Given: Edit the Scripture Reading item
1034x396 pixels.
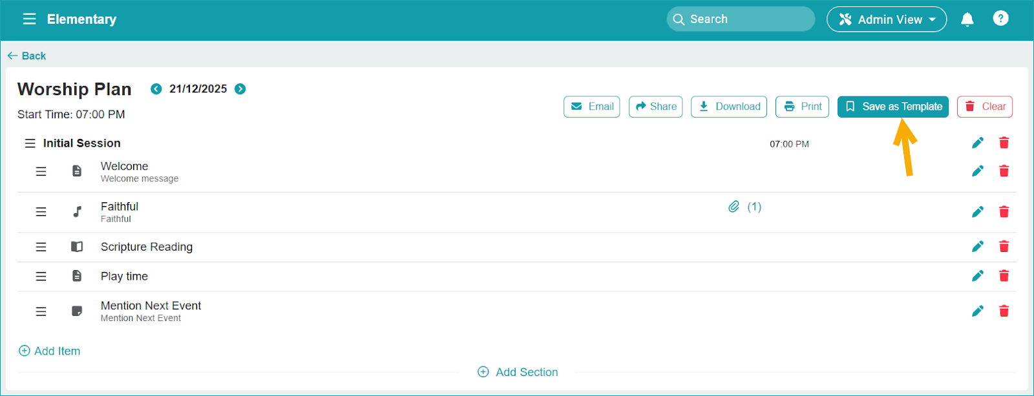Looking at the screenshot, I should point(977,247).
